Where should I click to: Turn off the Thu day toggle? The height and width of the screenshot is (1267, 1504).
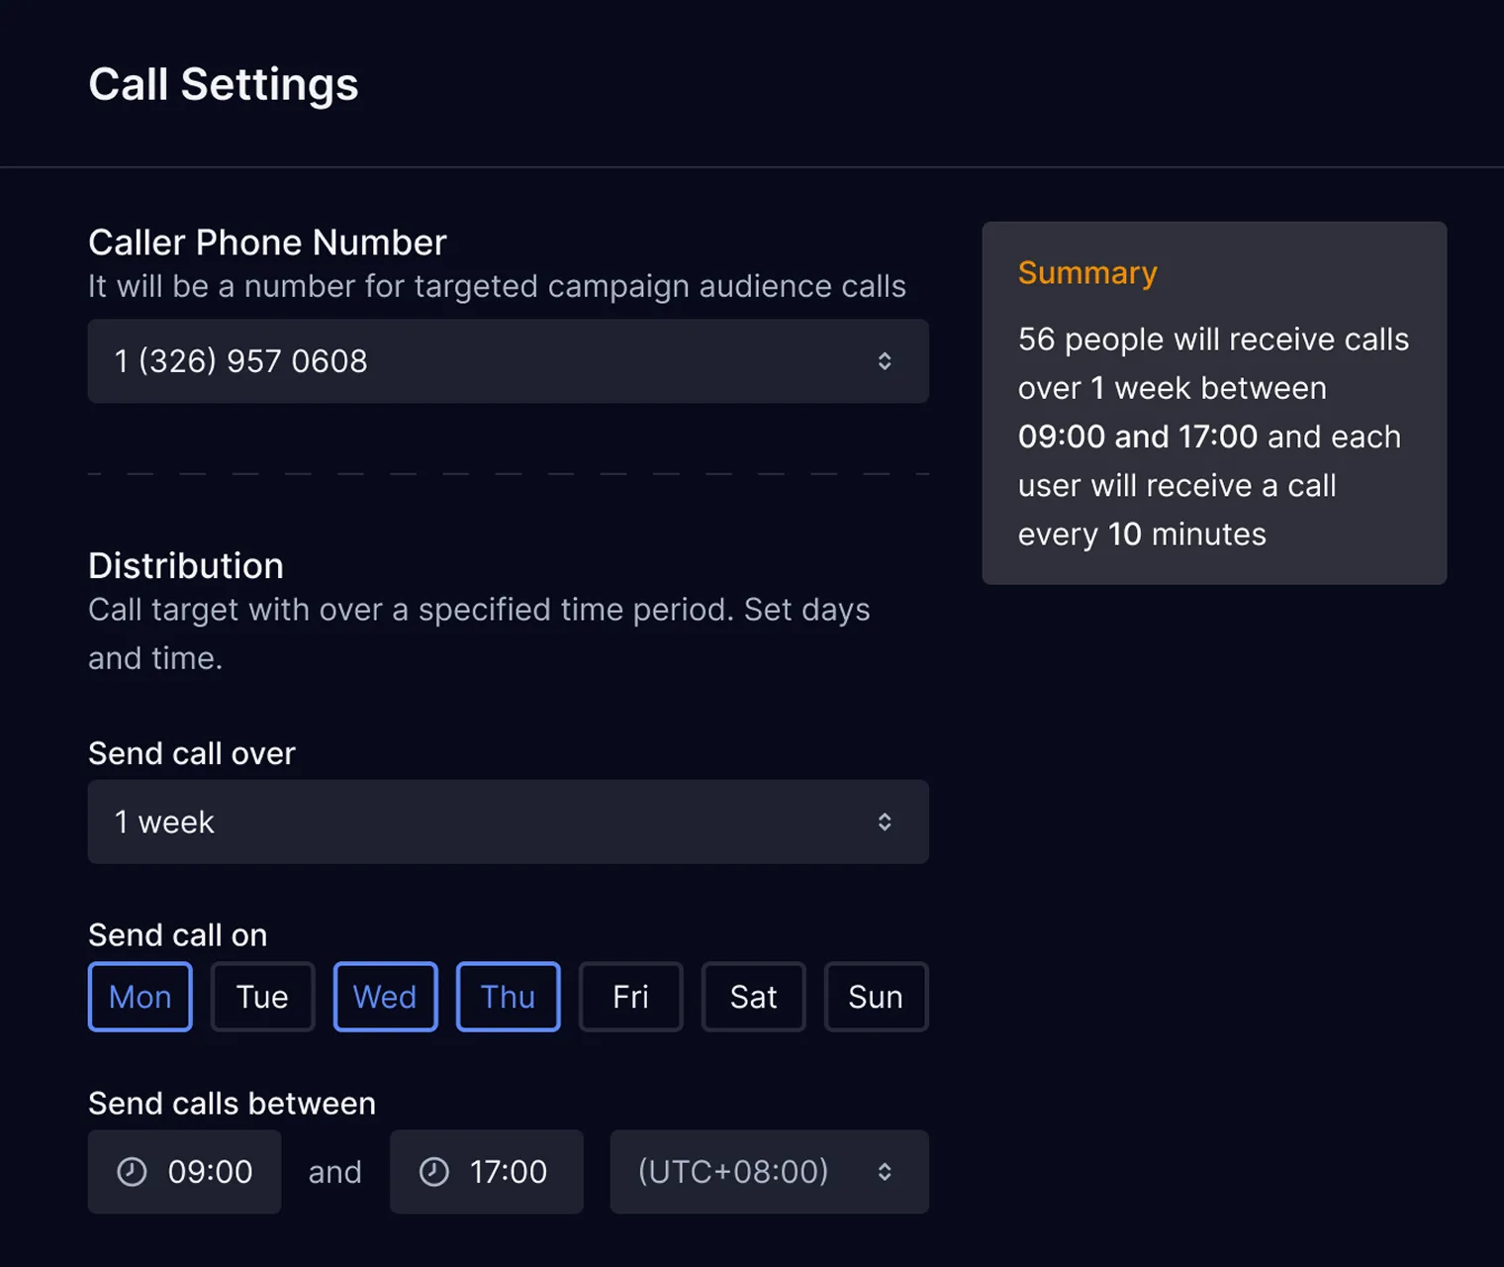[508, 997]
